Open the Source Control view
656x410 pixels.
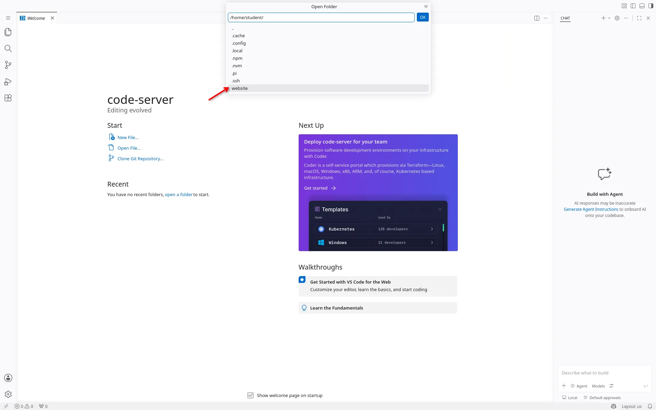pyautogui.click(x=8, y=65)
